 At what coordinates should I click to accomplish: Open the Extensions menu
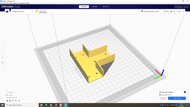pyautogui.click(x=16, y=3)
